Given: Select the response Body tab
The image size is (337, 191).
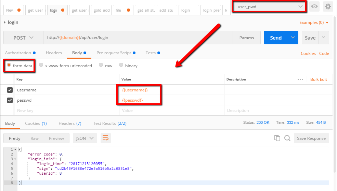Looking at the screenshot, I should point(10,123).
